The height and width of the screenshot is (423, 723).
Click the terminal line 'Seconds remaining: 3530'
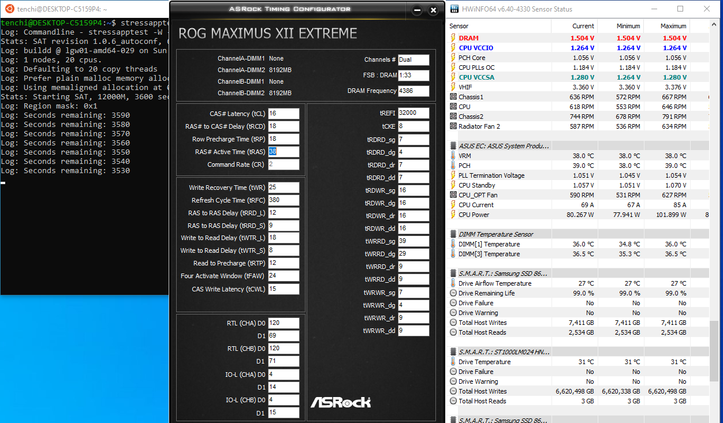tap(65, 170)
